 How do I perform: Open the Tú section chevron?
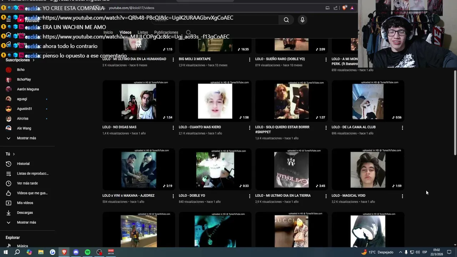click(14, 154)
